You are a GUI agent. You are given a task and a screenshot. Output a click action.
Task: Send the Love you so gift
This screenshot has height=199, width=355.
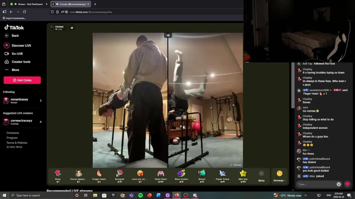coord(140,176)
